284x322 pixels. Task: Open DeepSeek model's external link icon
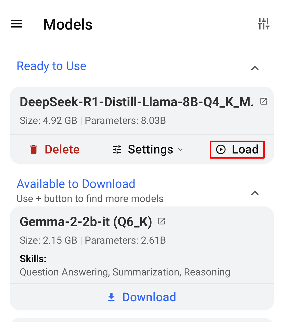point(264,101)
